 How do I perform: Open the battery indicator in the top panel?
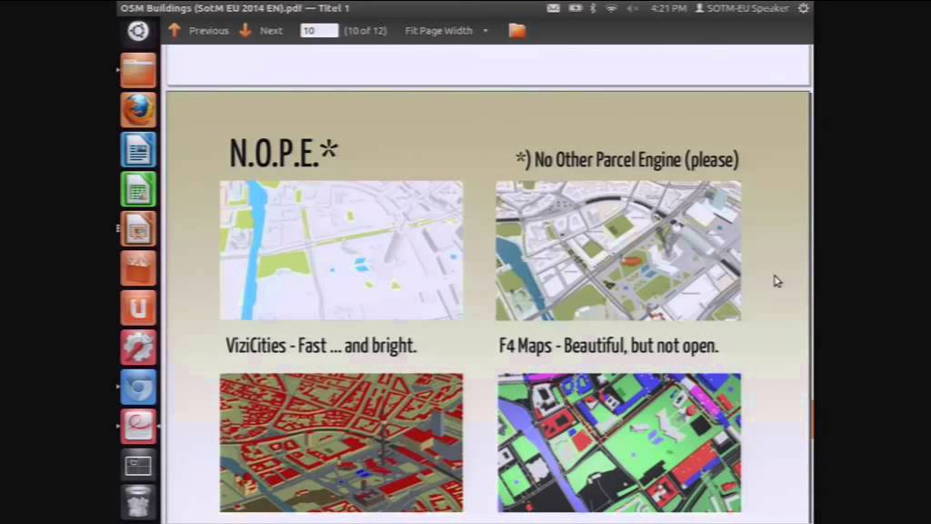pos(575,8)
